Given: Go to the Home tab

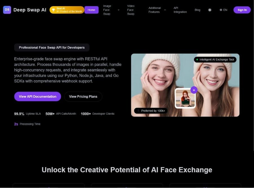Looking at the screenshot, I should [91, 10].
